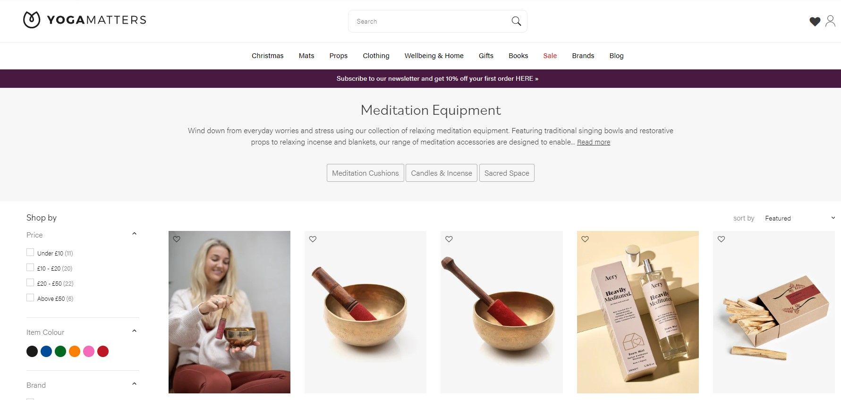Click the search magnifying glass icon
Viewport: 841px width, 400px height.
516,21
